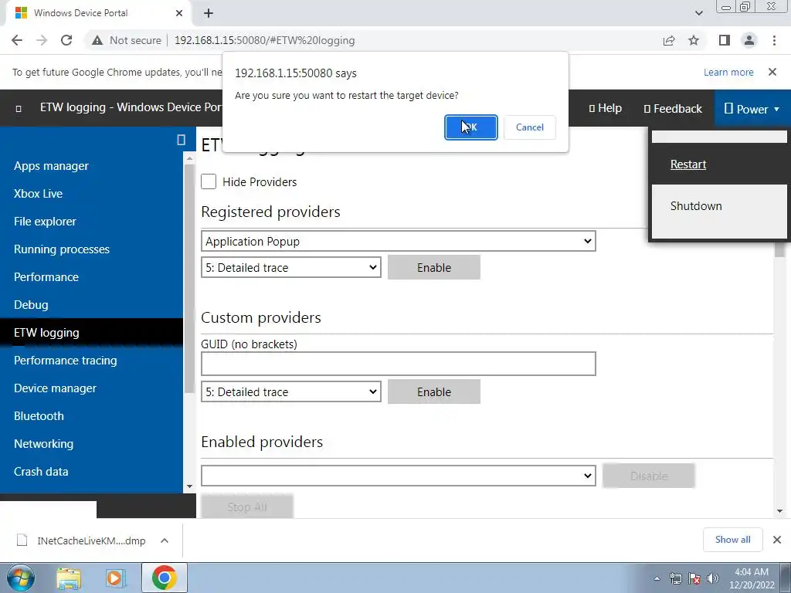Image resolution: width=791 pixels, height=593 pixels.
Task: Share this page via the share icon
Action: click(669, 40)
